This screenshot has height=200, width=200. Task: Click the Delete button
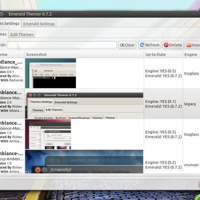click(x=173, y=45)
